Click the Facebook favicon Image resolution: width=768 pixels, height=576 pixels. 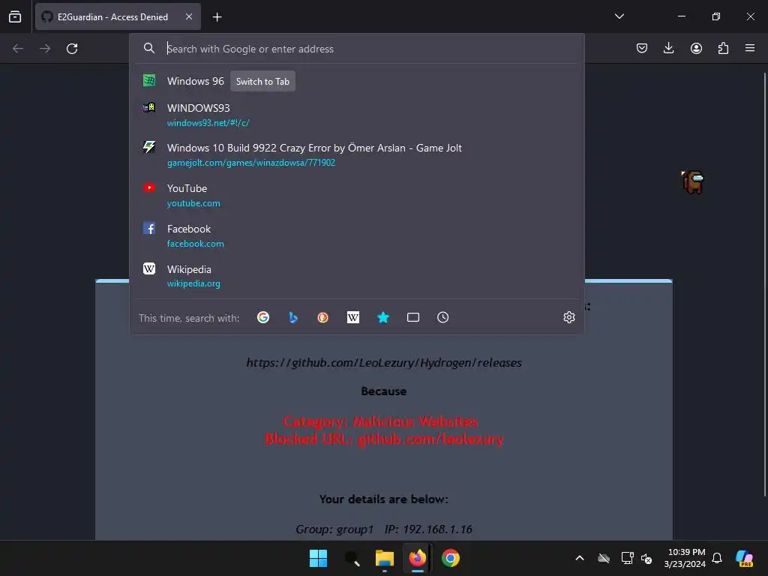click(149, 228)
